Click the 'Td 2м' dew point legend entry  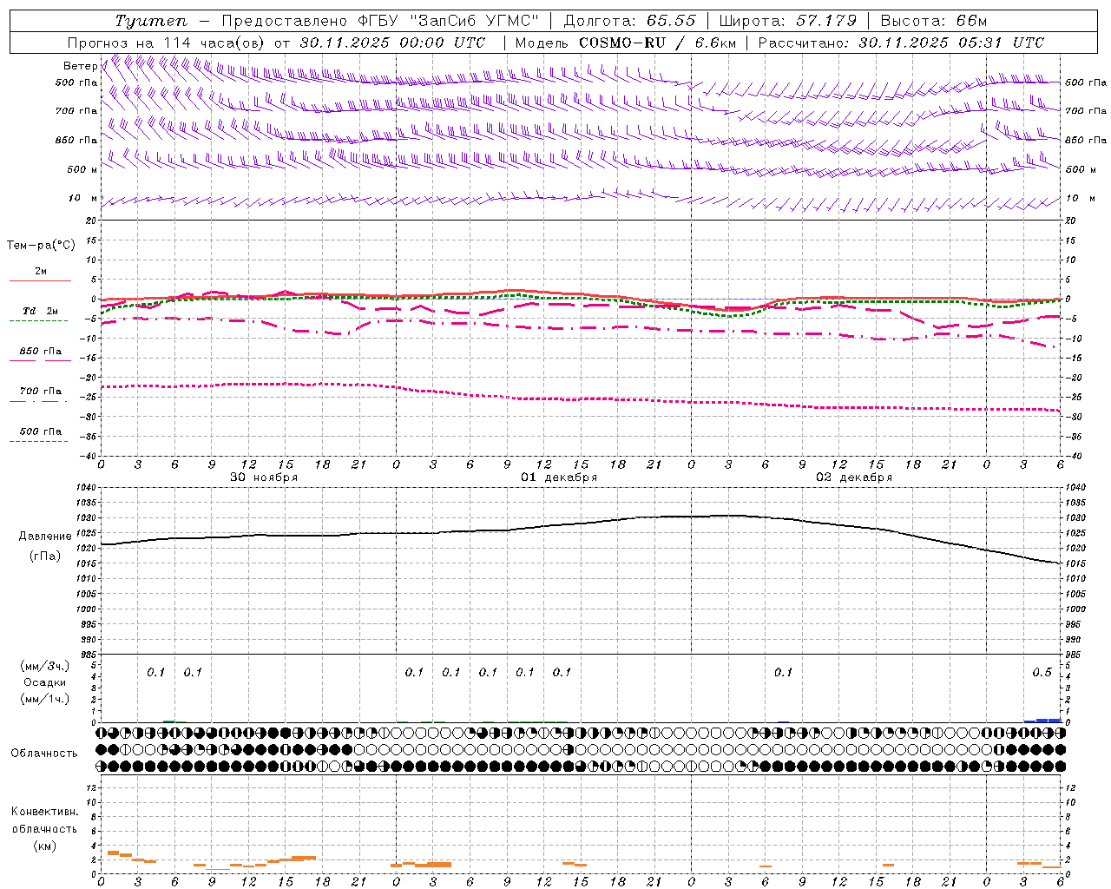coord(41,311)
